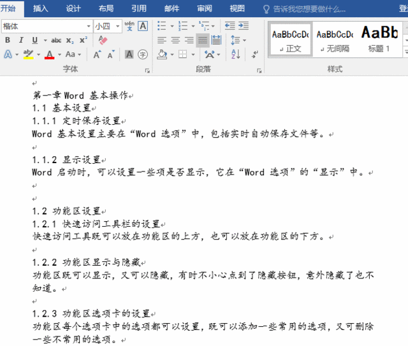Open the font name dropdown 楷体
The width and height of the screenshot is (408, 346).
[x=89, y=26]
